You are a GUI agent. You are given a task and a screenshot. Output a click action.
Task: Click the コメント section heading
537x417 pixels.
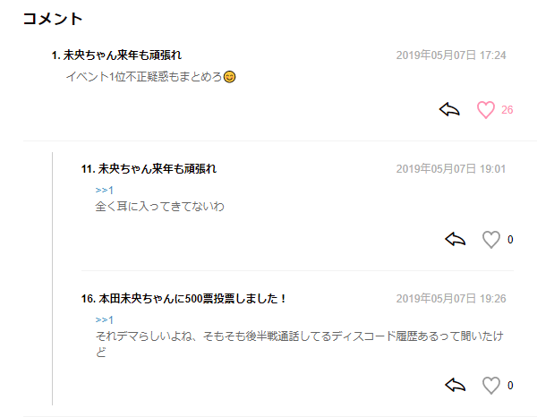pos(53,19)
